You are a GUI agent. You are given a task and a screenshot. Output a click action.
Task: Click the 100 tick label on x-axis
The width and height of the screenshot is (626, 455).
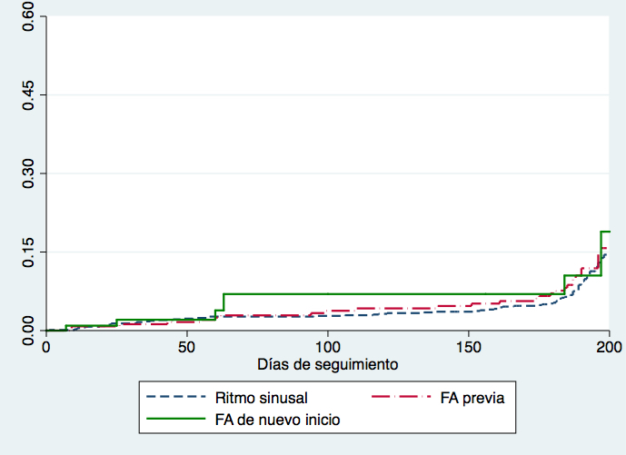(x=328, y=346)
